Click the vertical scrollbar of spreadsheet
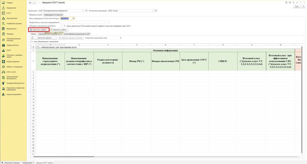Screen dimensions: 307x164 (x=302, y=100)
